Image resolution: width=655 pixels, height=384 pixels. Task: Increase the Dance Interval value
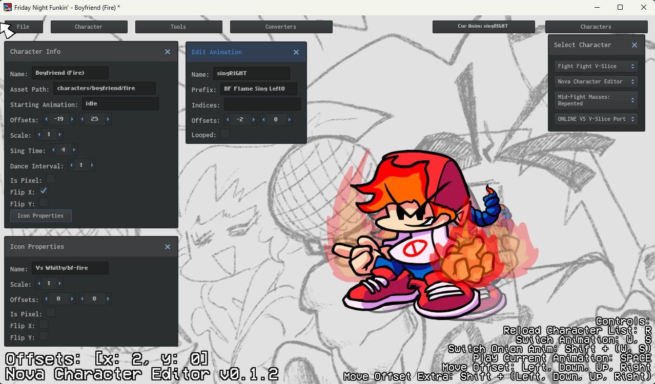(x=92, y=165)
